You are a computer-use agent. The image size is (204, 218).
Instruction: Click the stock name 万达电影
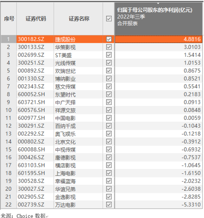(x=65, y=205)
